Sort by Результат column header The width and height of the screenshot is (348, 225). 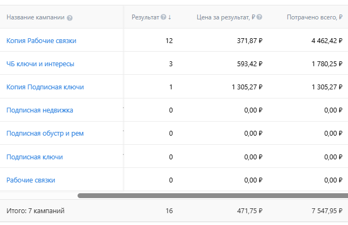point(145,17)
